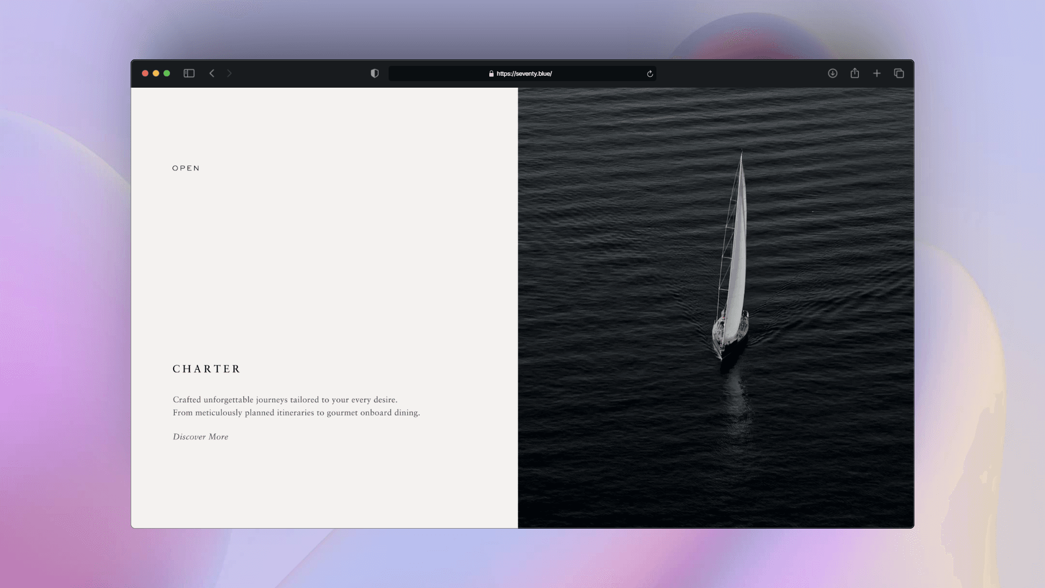Navigate back using the left arrow
Viewport: 1045px width, 588px height.
point(212,73)
